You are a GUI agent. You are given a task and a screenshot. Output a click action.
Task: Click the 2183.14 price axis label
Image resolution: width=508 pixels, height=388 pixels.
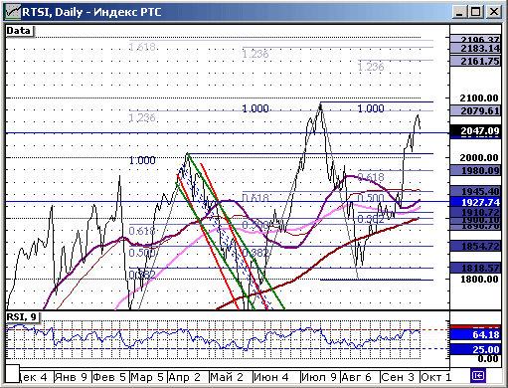(475, 49)
